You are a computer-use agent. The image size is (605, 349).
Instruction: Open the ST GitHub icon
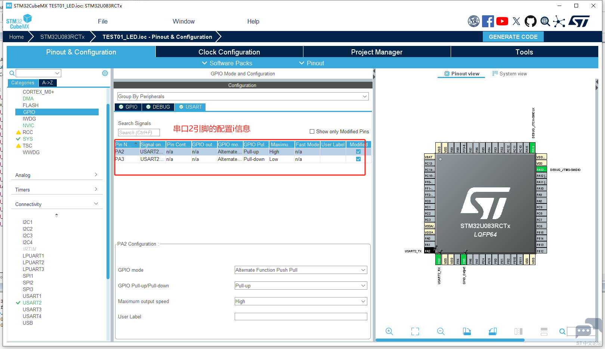tap(530, 21)
